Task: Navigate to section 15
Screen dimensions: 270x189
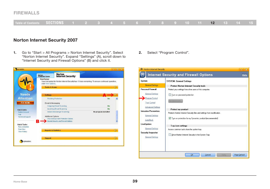Action: [x=251, y=23]
